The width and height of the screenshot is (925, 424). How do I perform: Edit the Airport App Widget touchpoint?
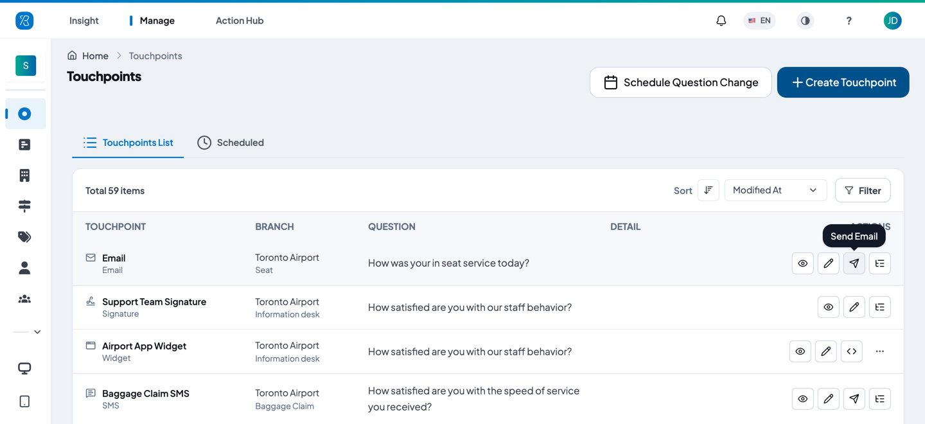pos(826,351)
